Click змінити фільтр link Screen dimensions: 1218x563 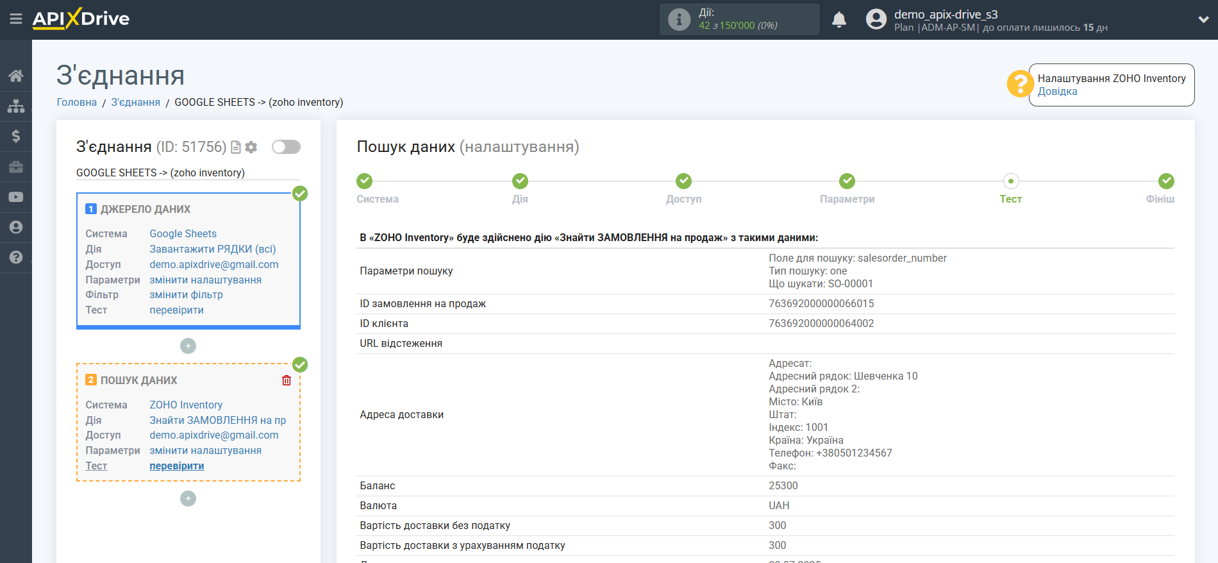[x=187, y=294]
